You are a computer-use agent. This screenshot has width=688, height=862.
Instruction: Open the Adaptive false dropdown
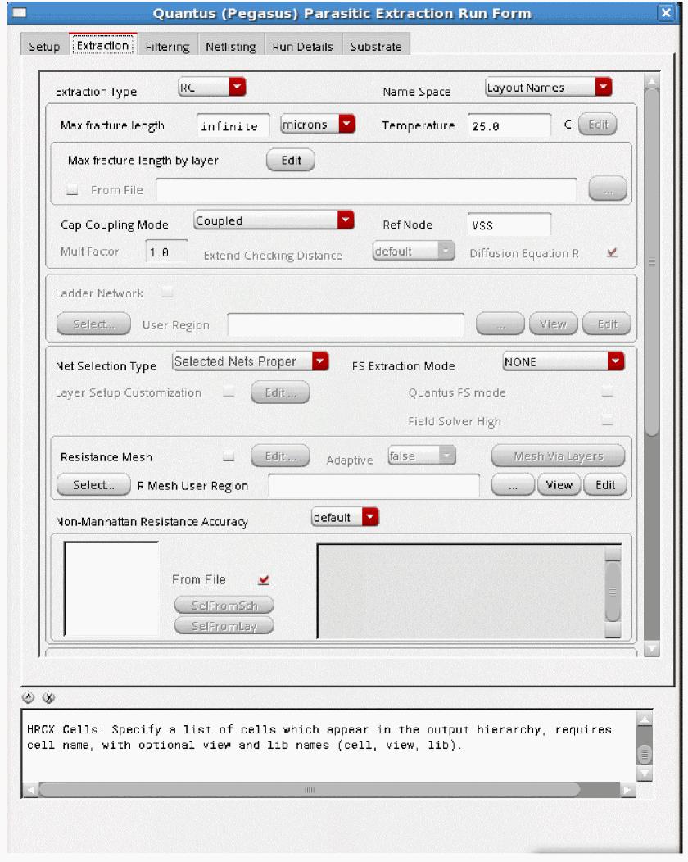(x=422, y=456)
